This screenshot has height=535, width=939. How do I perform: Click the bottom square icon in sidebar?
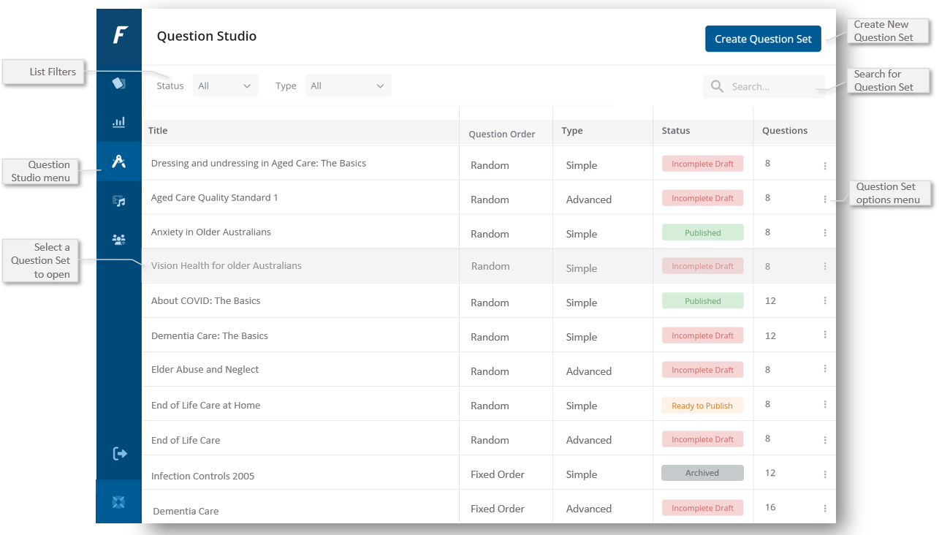pos(118,502)
